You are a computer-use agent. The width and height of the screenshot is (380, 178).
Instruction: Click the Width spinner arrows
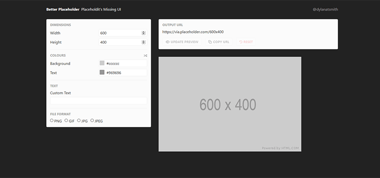(144, 33)
